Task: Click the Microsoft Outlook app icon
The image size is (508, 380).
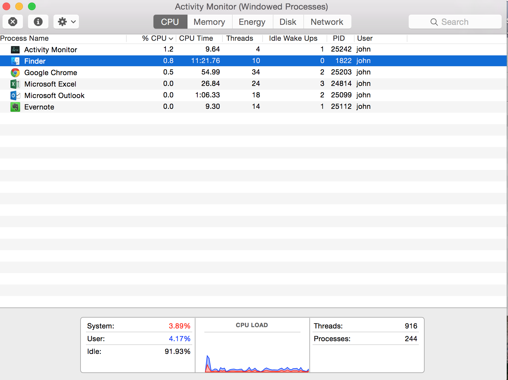Action: 15,95
